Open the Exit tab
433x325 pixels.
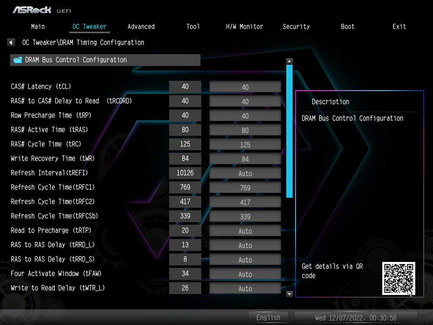coord(399,26)
